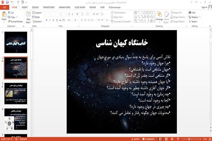Screen dimensions: 212x141
Task: Click the Copy icon
Action: tap(9, 17)
